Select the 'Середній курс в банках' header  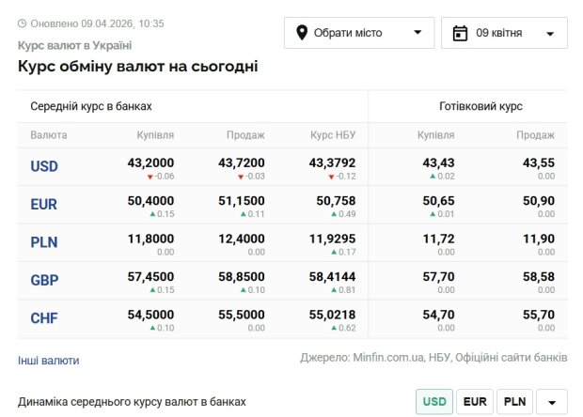click(90, 106)
